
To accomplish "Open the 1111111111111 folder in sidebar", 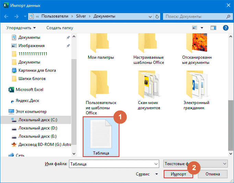I will pyautogui.click(x=33, y=54).
